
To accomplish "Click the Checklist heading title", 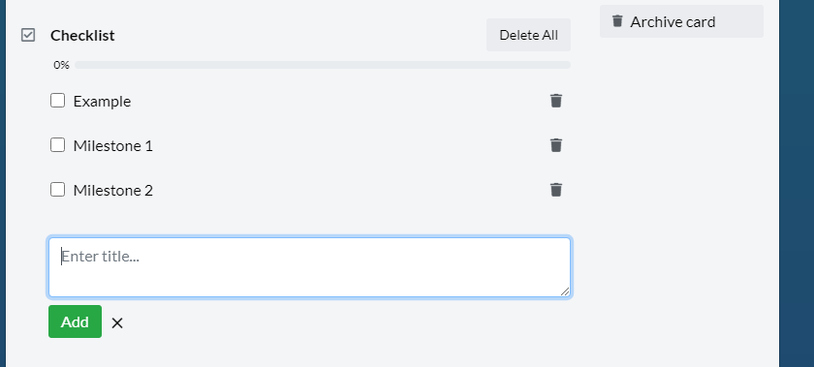I will coord(82,35).
